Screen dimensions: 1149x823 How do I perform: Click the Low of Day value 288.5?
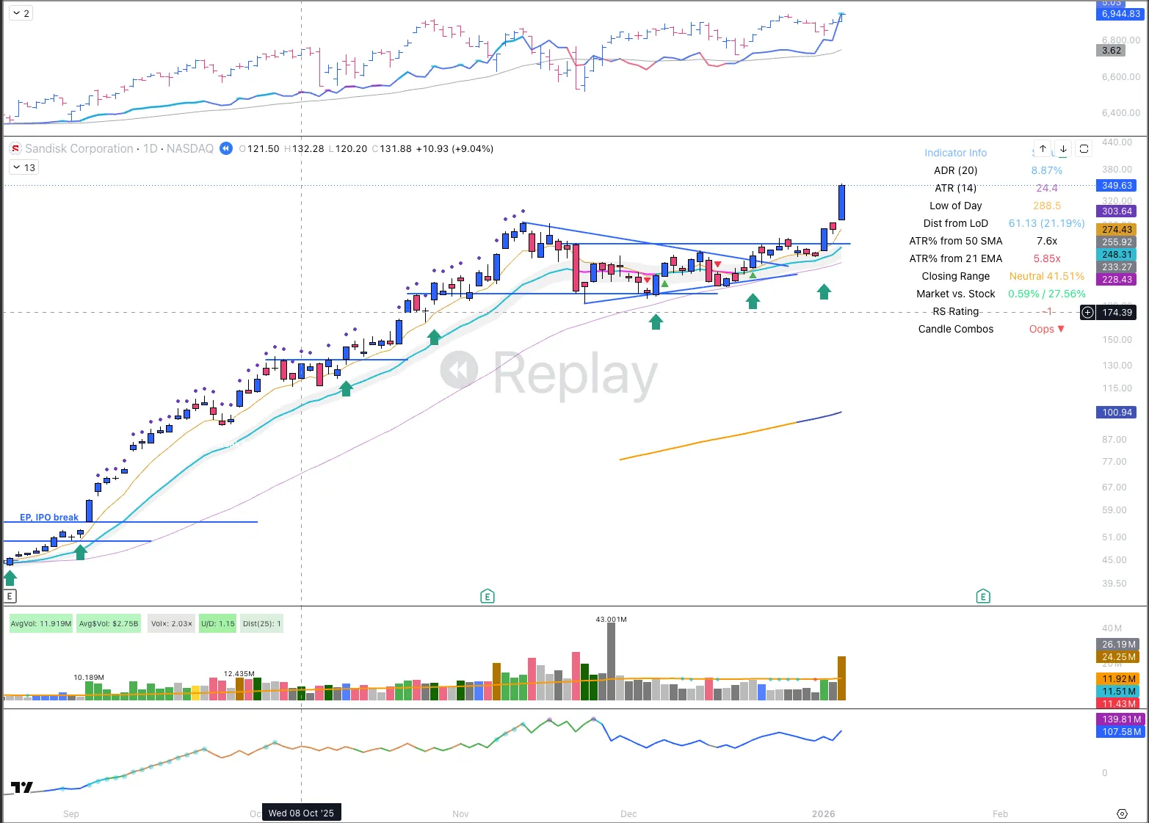pyautogui.click(x=1047, y=206)
